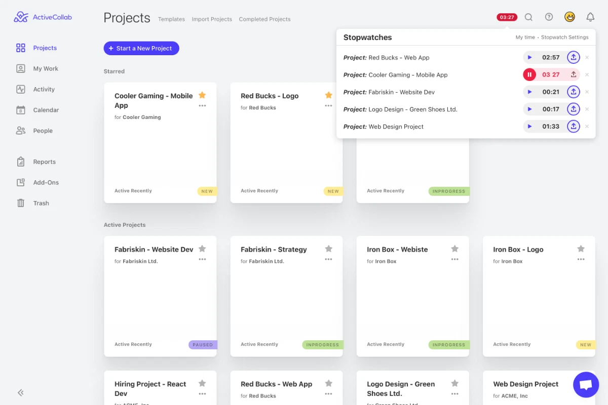Screen dimensions: 608x405
Task: Open the Completed Projects tab
Action: (264, 19)
